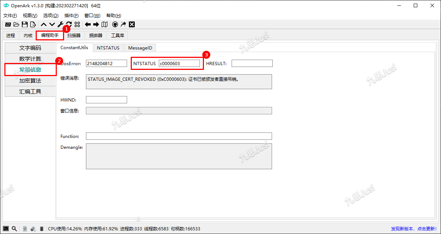Click the four-circles grid toolbar icon

[77, 24]
